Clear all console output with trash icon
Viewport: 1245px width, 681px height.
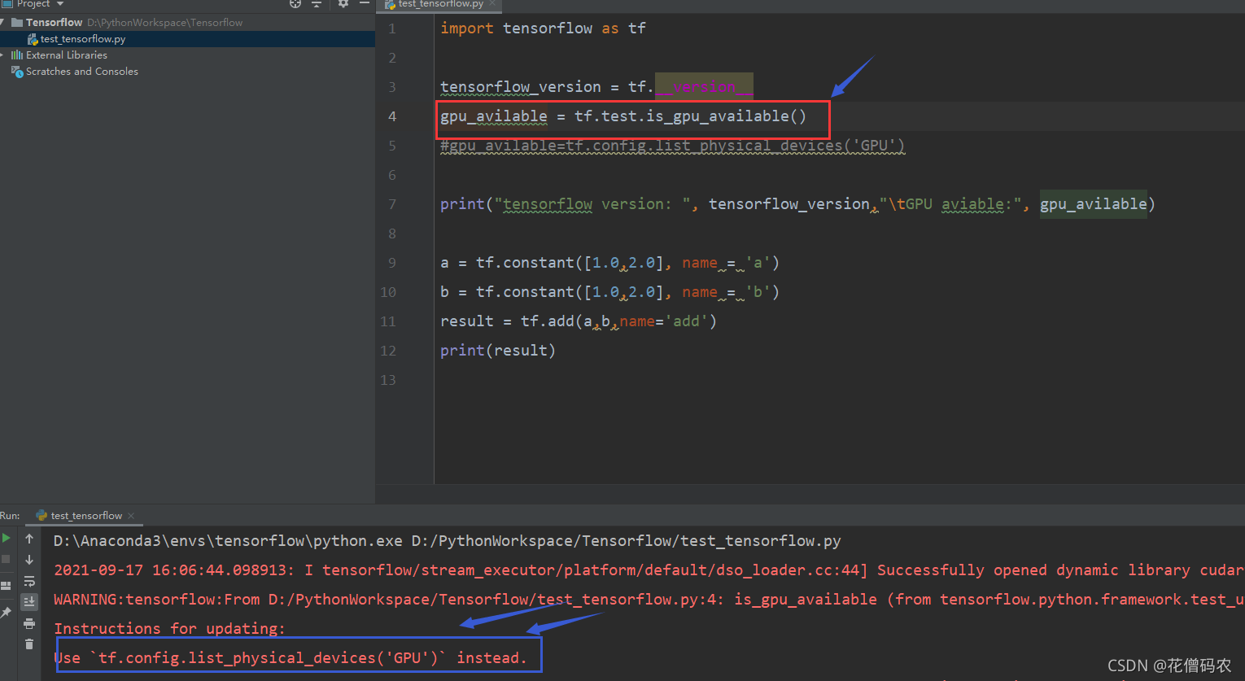coord(29,644)
